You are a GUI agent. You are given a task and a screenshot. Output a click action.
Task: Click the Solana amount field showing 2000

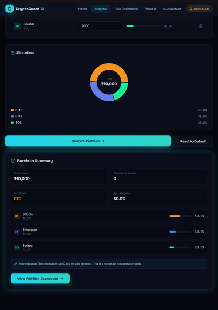coord(101,26)
